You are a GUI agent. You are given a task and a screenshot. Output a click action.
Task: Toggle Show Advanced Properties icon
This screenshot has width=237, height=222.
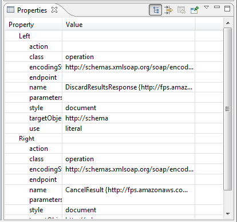[168, 10]
